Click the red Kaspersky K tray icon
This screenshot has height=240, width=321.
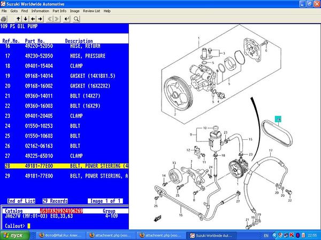tap(292, 235)
